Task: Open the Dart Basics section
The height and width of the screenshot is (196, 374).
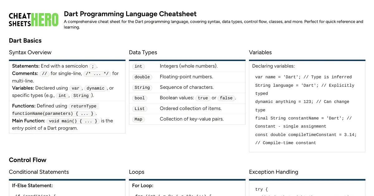Action: [25, 40]
